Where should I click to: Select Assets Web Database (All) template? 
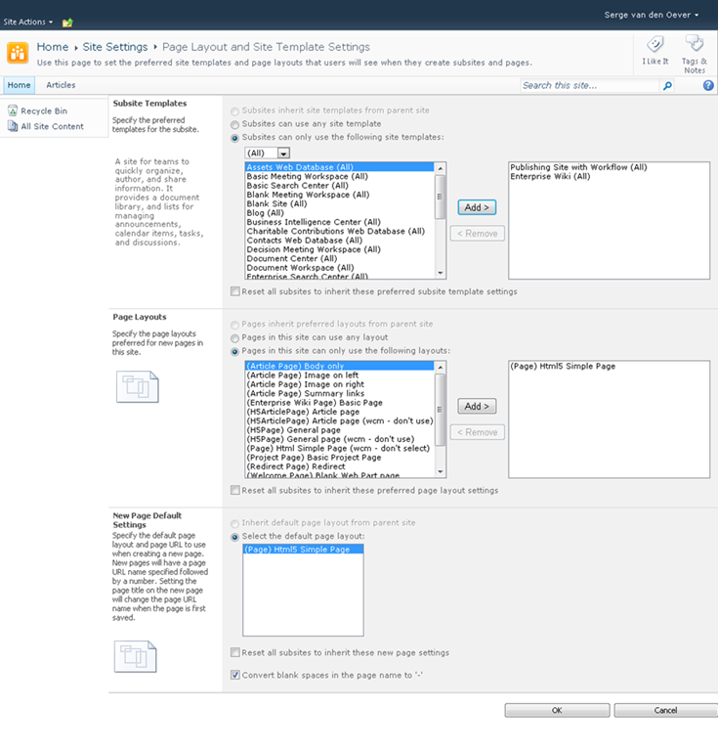pyautogui.click(x=339, y=167)
